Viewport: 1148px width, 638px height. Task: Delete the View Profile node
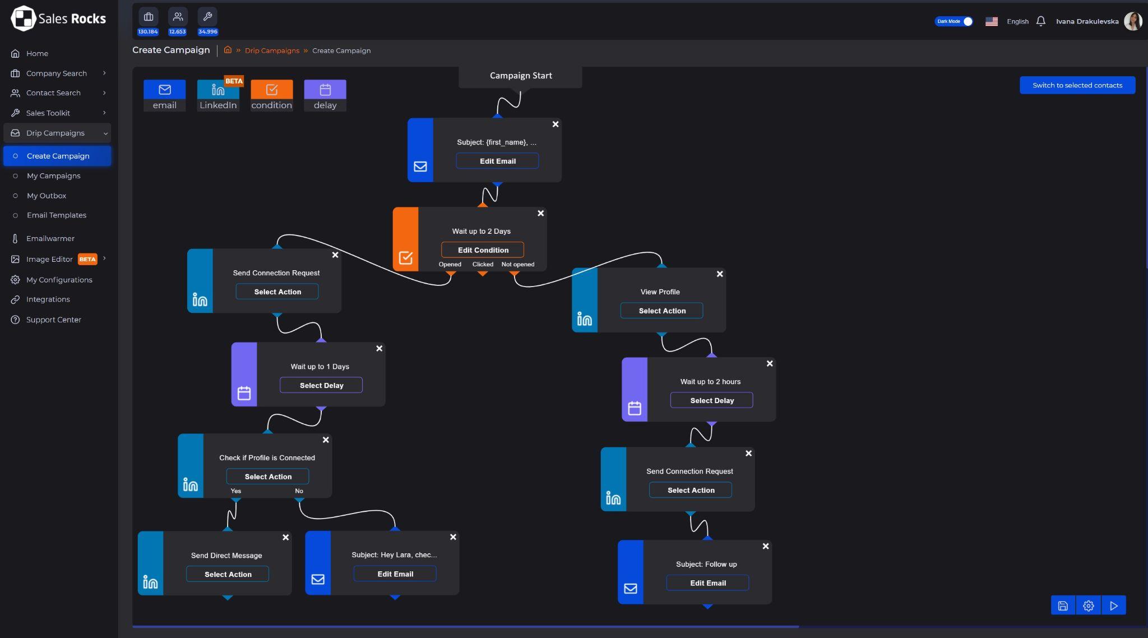pyautogui.click(x=720, y=274)
